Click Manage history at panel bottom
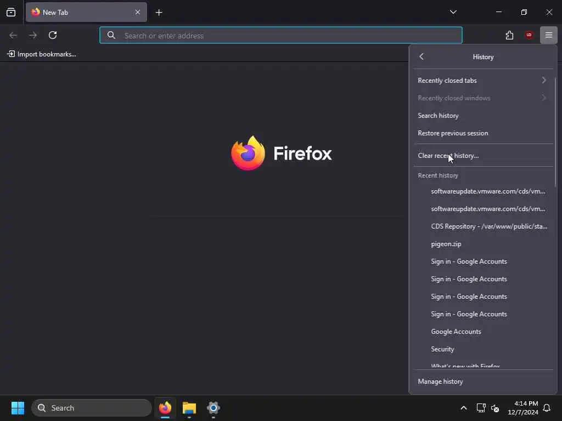This screenshot has height=421, width=562. tap(482, 382)
